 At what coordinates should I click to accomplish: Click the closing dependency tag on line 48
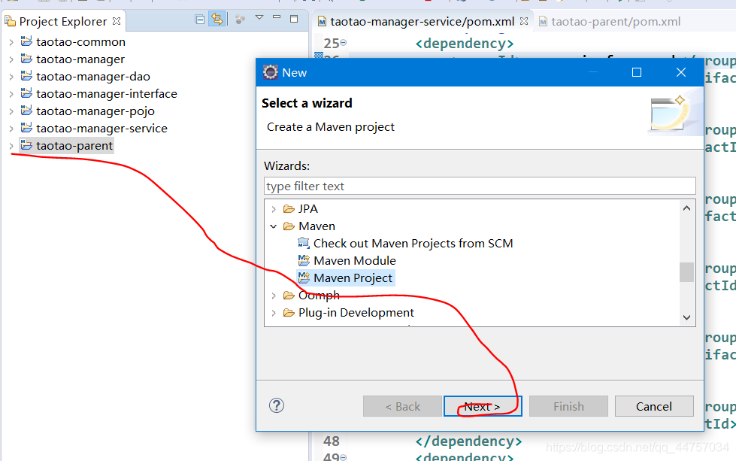coord(468,441)
